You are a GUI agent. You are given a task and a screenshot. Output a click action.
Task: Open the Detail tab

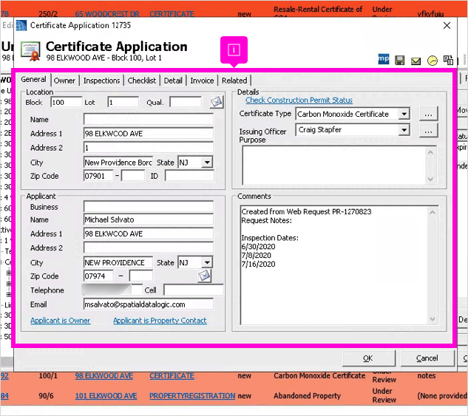coord(173,81)
